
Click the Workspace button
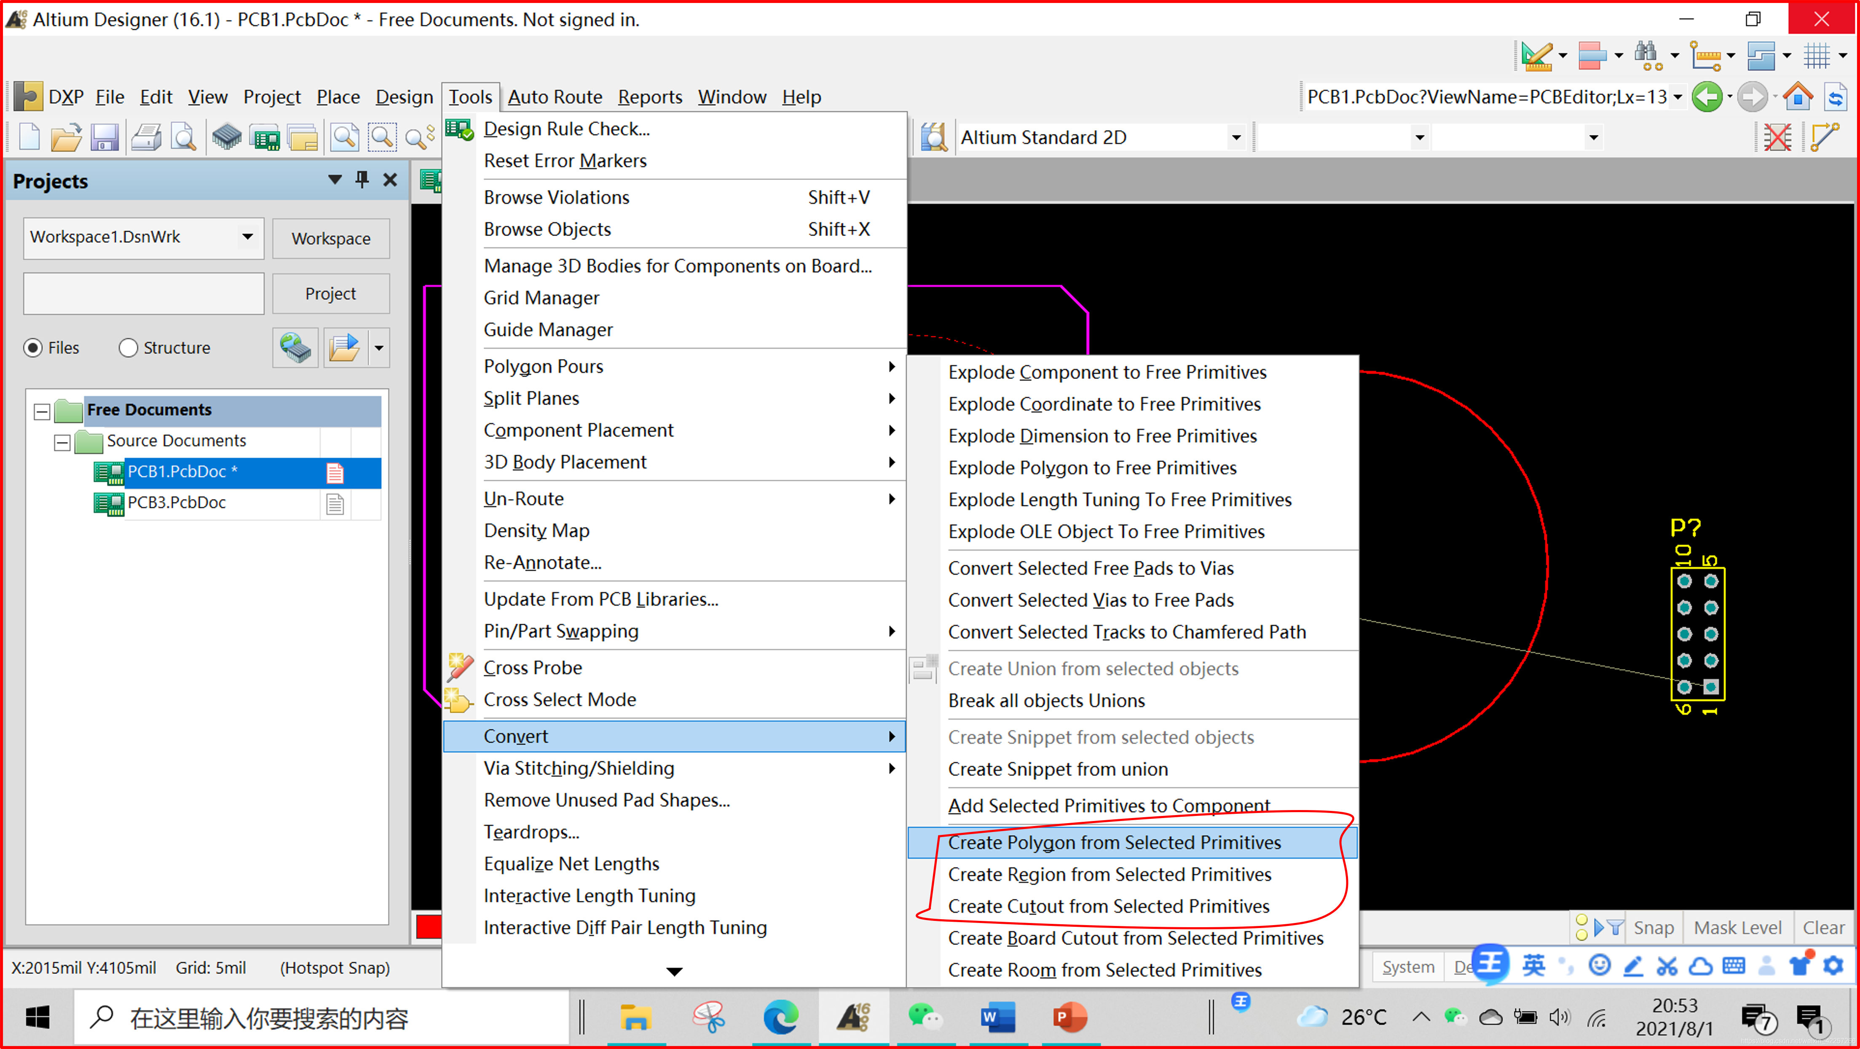(x=331, y=238)
